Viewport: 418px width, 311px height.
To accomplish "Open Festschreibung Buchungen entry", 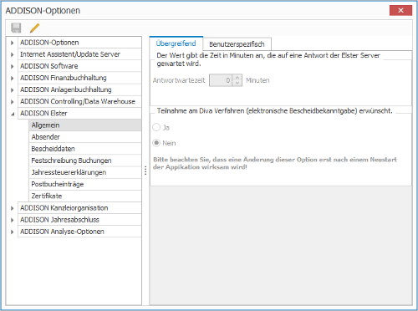I will [85, 161].
